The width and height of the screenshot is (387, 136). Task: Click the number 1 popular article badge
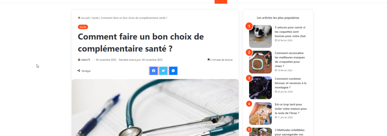click(x=249, y=26)
